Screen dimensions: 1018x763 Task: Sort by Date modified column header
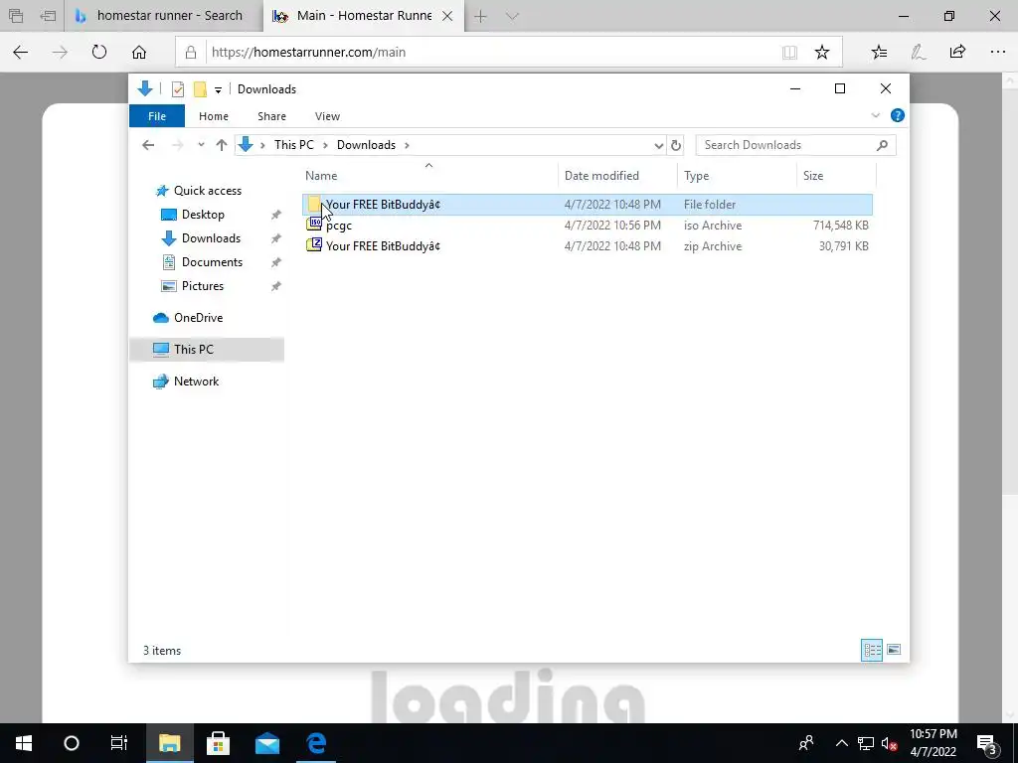pos(617,175)
